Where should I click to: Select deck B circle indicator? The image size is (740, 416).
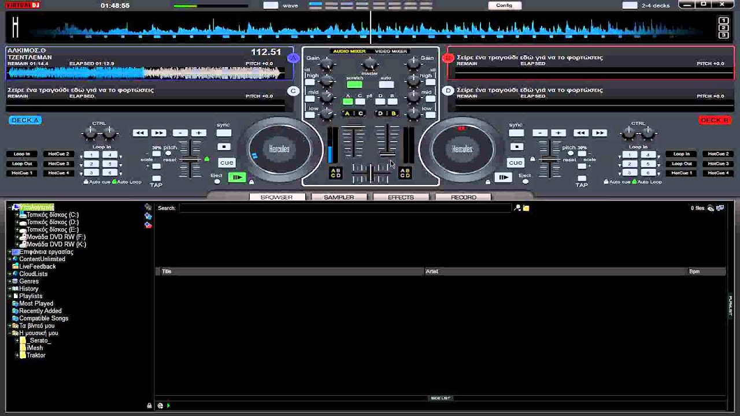click(447, 58)
